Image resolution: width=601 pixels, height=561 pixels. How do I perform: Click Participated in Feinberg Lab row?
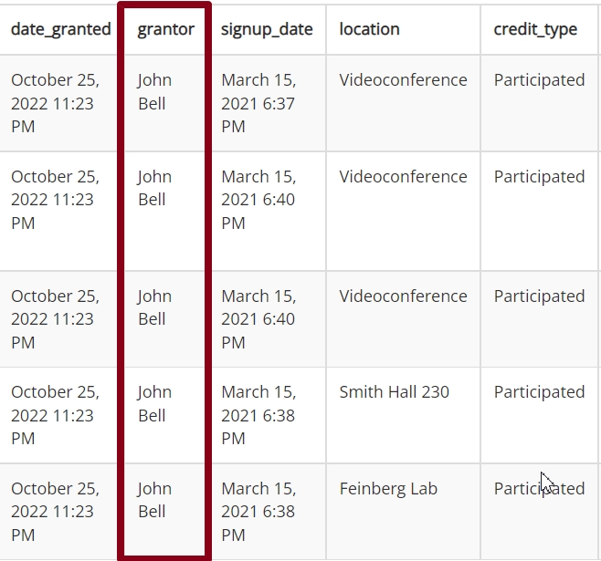coord(539,489)
